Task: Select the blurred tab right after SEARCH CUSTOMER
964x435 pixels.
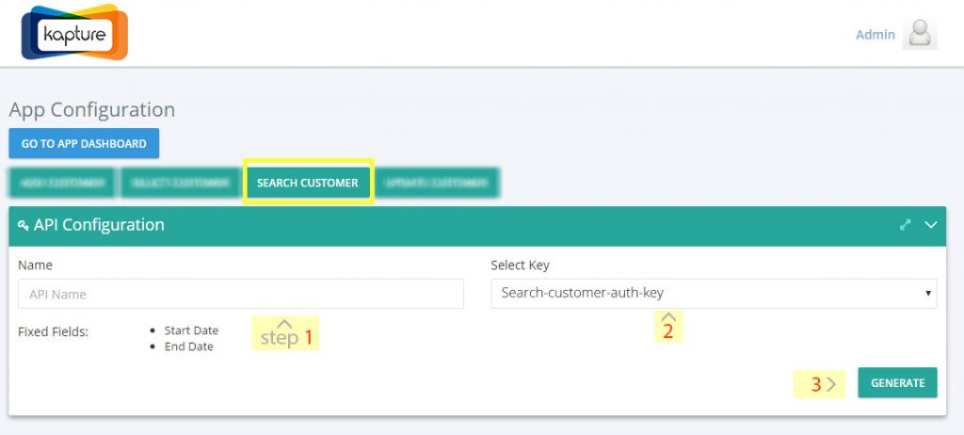Action: [437, 183]
